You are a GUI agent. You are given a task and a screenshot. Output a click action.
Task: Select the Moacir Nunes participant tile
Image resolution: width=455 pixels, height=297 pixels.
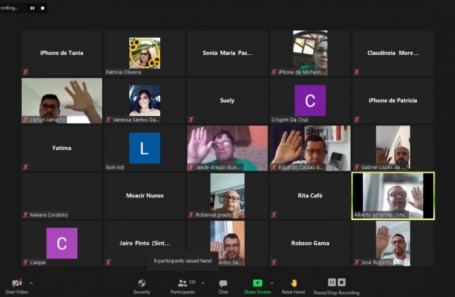(144, 195)
